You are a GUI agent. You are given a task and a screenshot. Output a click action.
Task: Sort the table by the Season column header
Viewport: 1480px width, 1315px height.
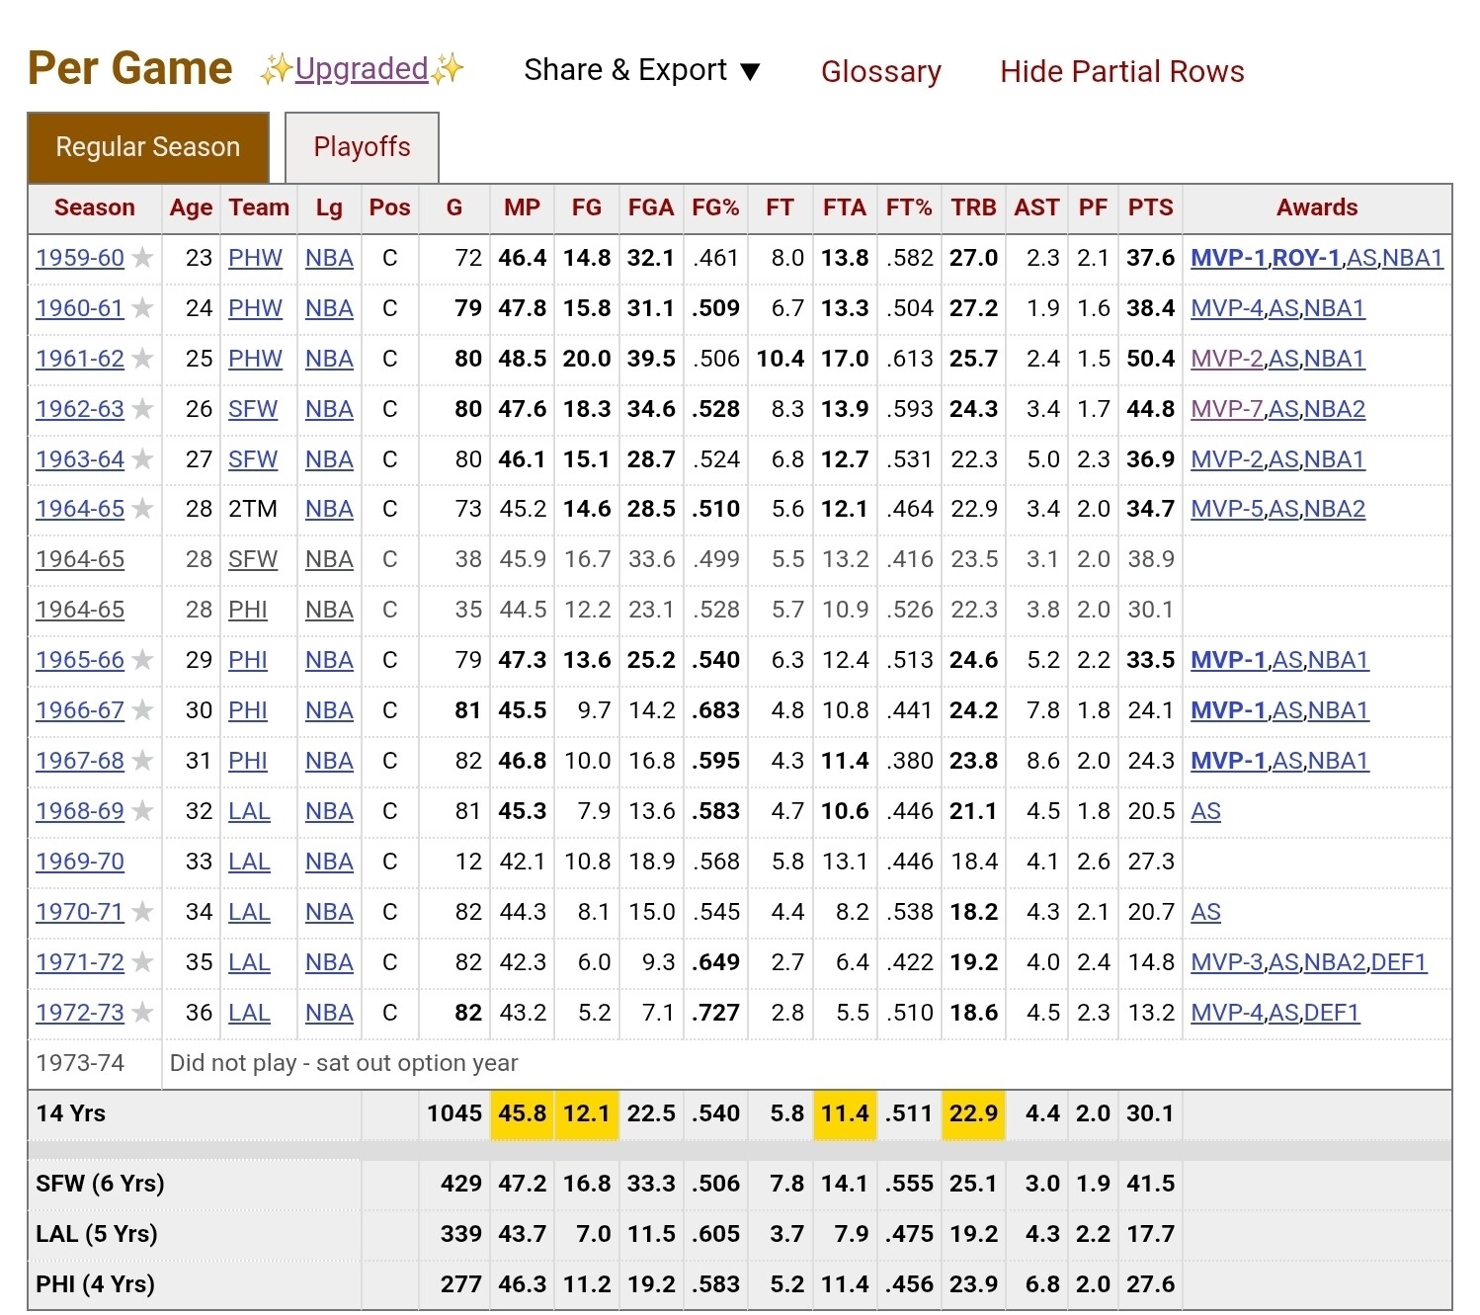pyautogui.click(x=95, y=207)
